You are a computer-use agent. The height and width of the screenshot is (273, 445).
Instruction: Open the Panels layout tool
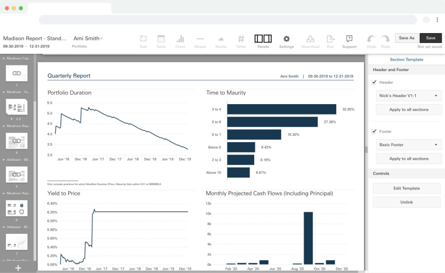263,39
